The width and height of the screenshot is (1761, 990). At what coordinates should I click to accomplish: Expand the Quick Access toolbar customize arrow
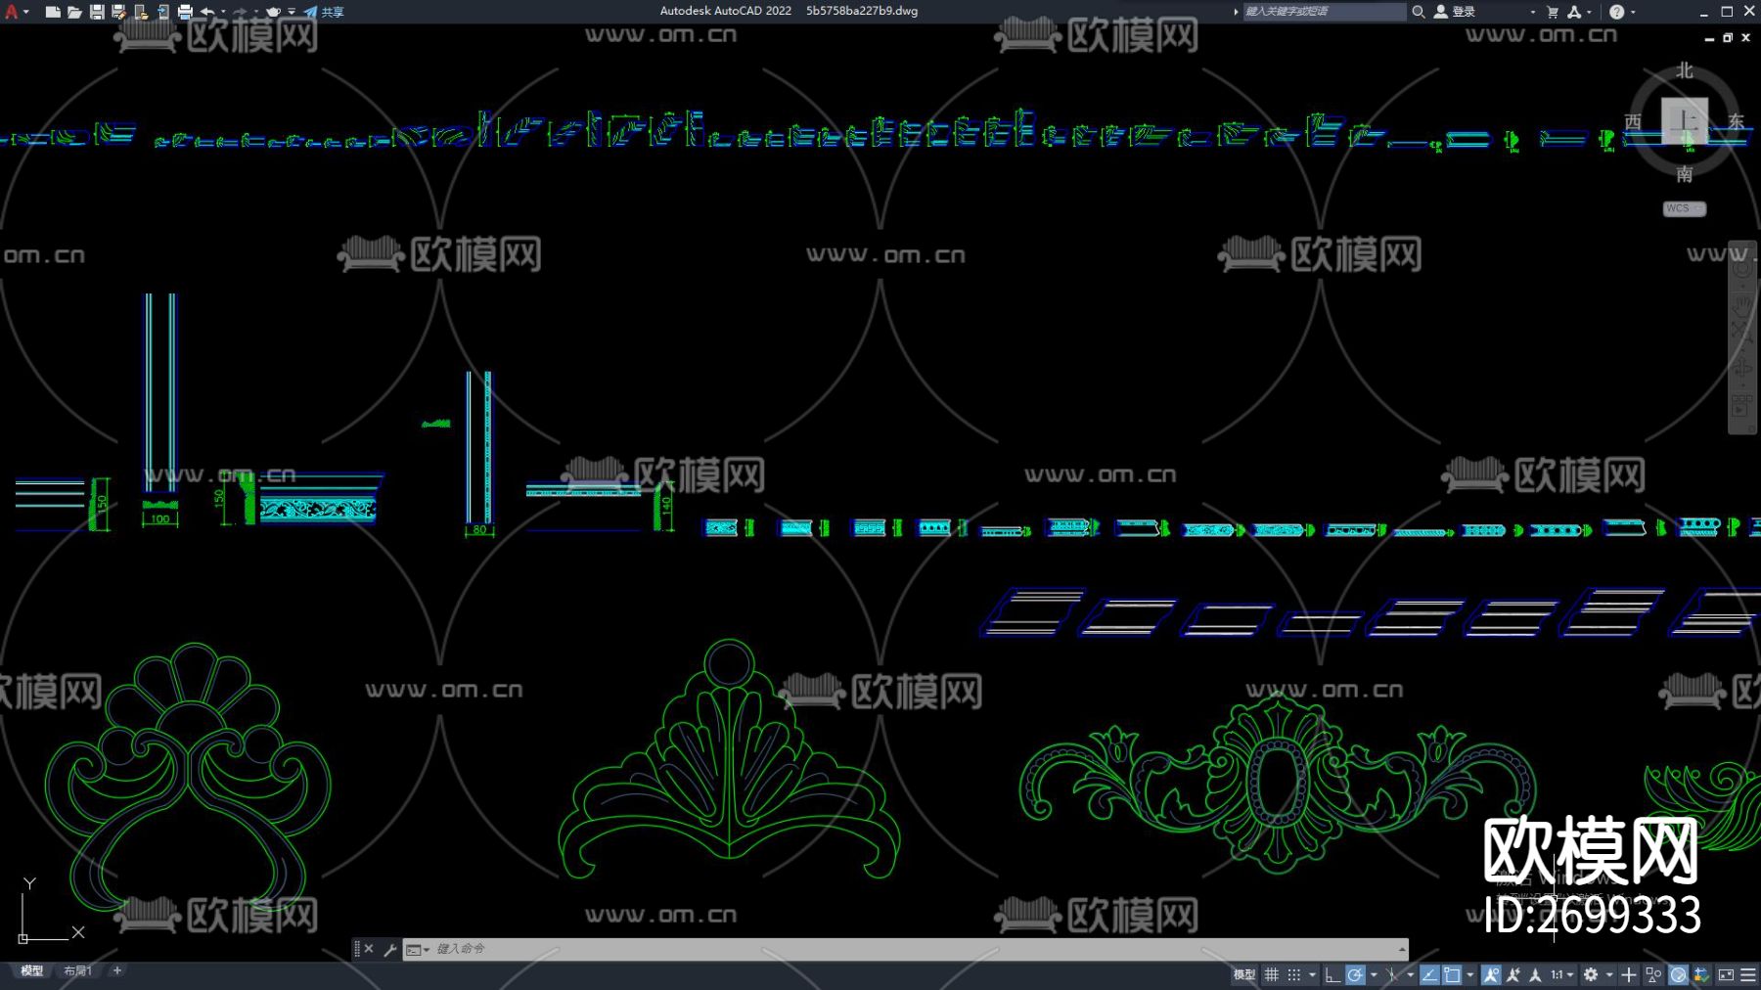[292, 12]
